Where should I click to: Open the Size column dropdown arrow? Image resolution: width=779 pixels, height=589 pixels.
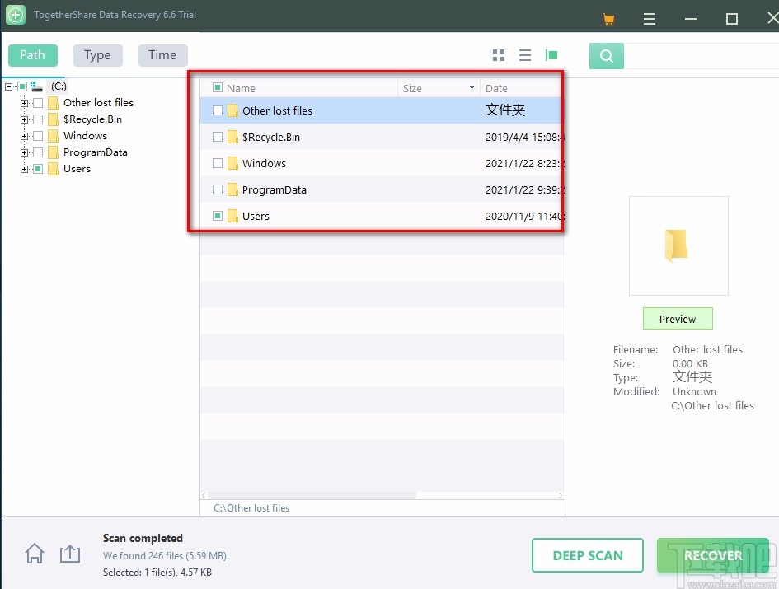472,87
